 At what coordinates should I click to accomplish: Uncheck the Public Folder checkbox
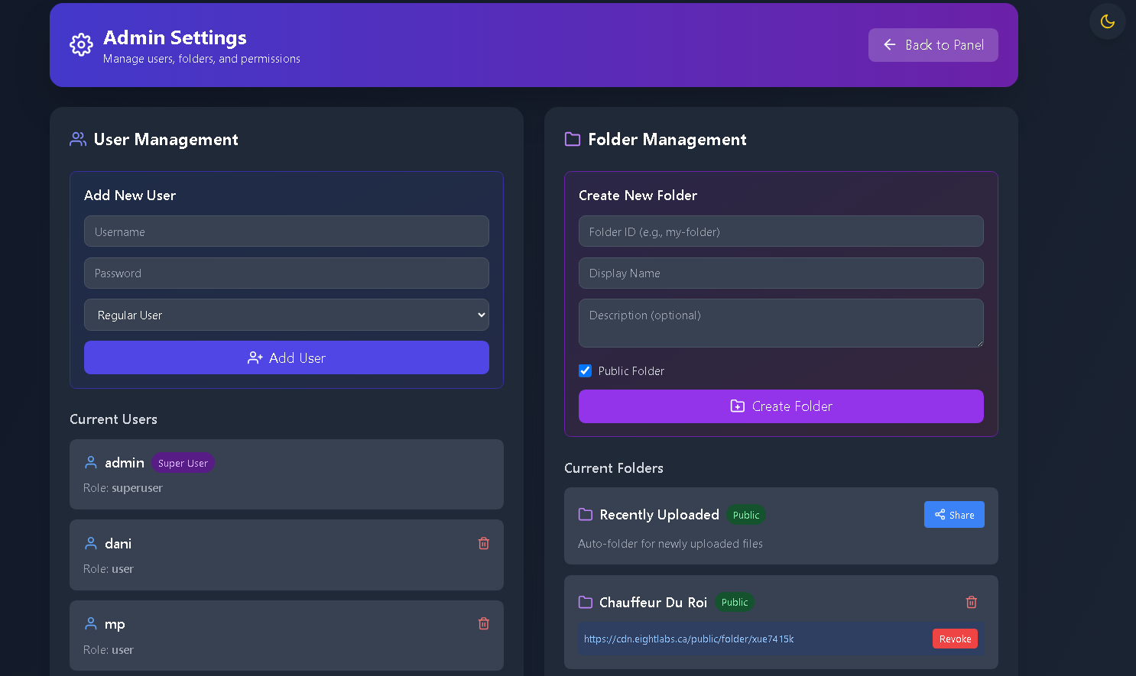(585, 370)
